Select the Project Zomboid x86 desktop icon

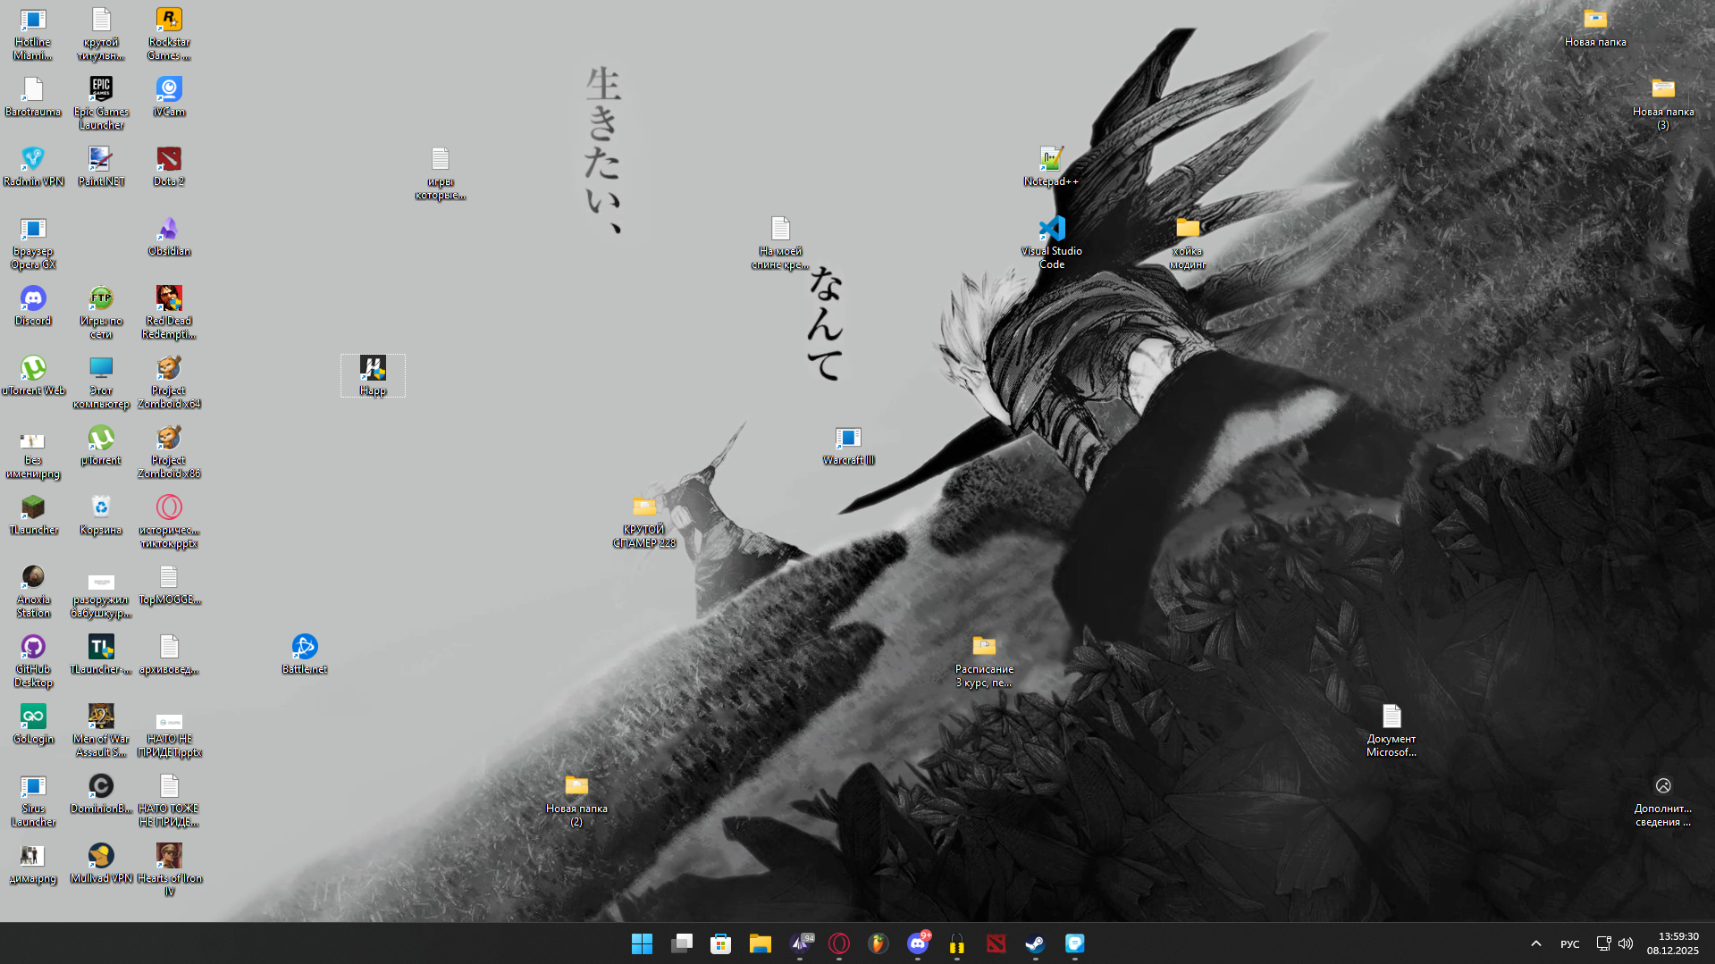click(x=169, y=453)
